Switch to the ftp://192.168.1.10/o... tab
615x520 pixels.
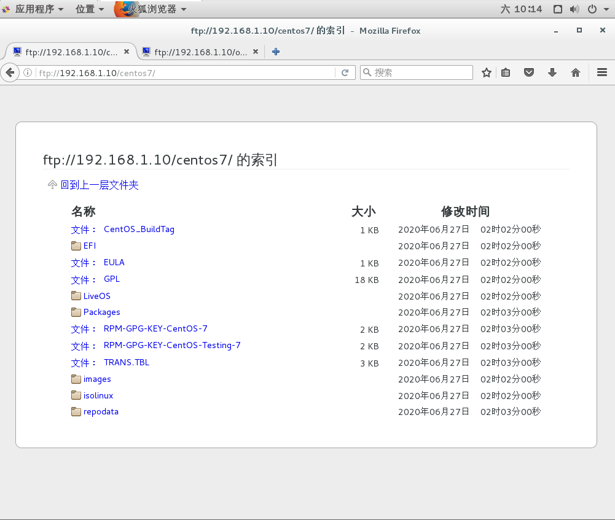pos(201,52)
